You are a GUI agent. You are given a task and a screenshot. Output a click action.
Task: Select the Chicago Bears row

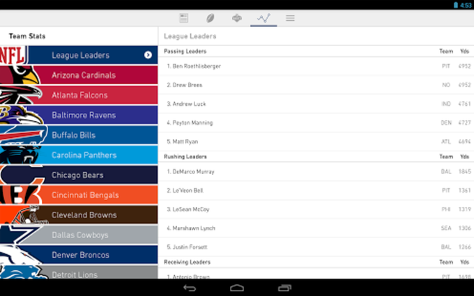[x=79, y=175]
